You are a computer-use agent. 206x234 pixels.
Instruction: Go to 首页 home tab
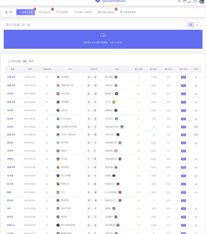(x=9, y=12)
